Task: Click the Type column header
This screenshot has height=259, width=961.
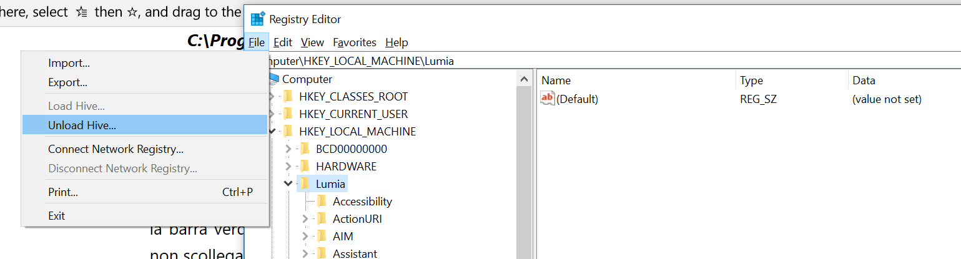Action: (x=751, y=81)
